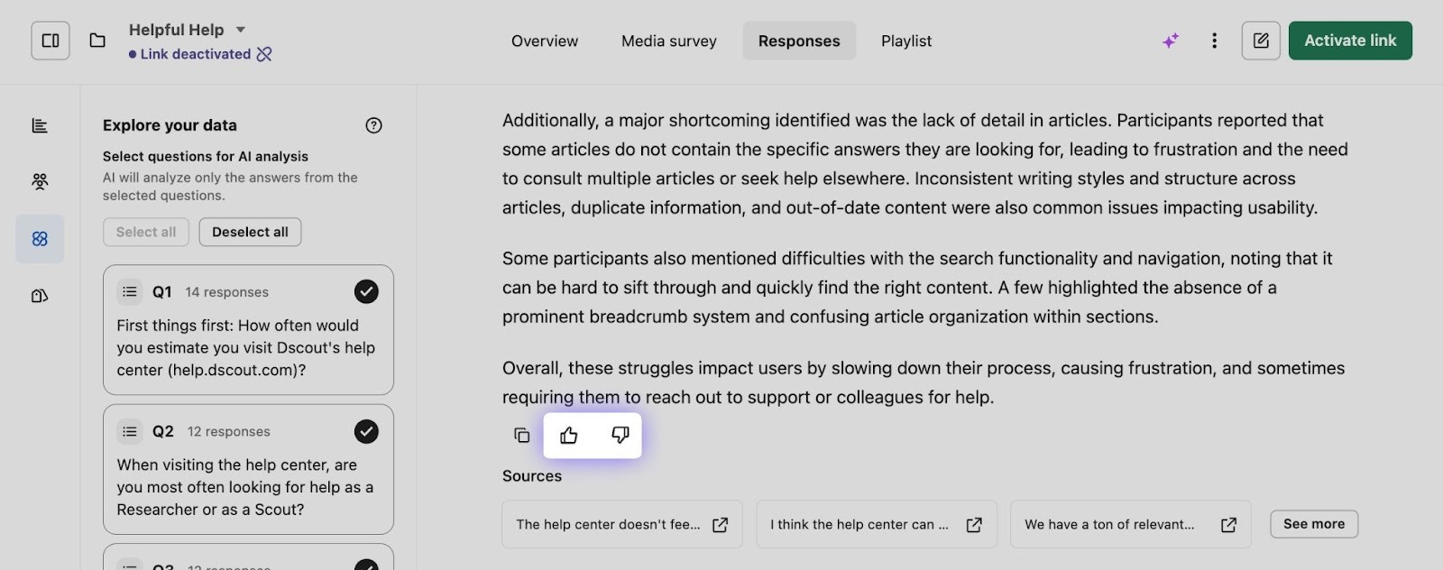Viewport: 1443px width, 570px height.
Task: Click the Activate link button
Action: click(1350, 41)
